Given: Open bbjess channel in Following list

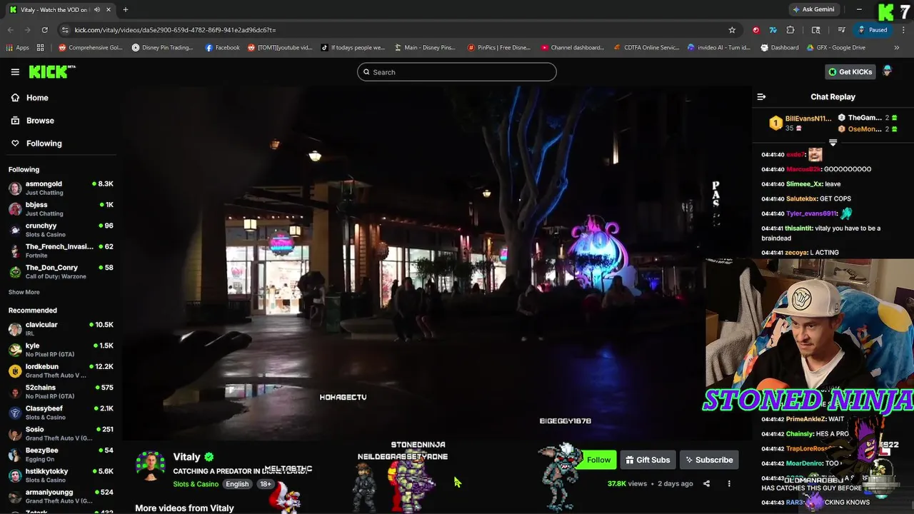Looking at the screenshot, I should click(61, 208).
